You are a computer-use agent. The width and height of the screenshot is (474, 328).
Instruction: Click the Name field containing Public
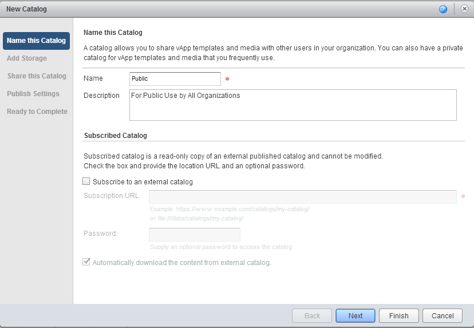pyautogui.click(x=175, y=79)
